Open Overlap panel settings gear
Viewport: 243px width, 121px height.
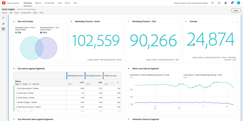click(232, 22)
